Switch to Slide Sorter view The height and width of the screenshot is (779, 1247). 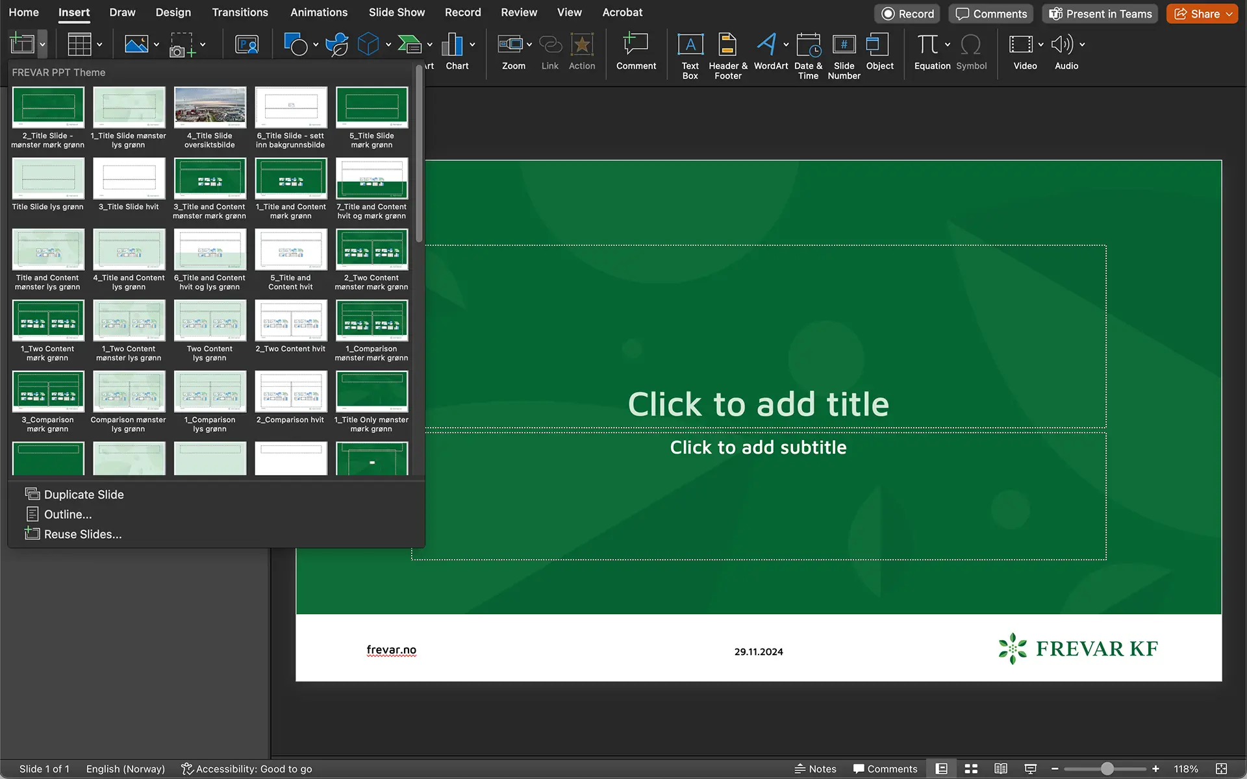tap(971, 769)
